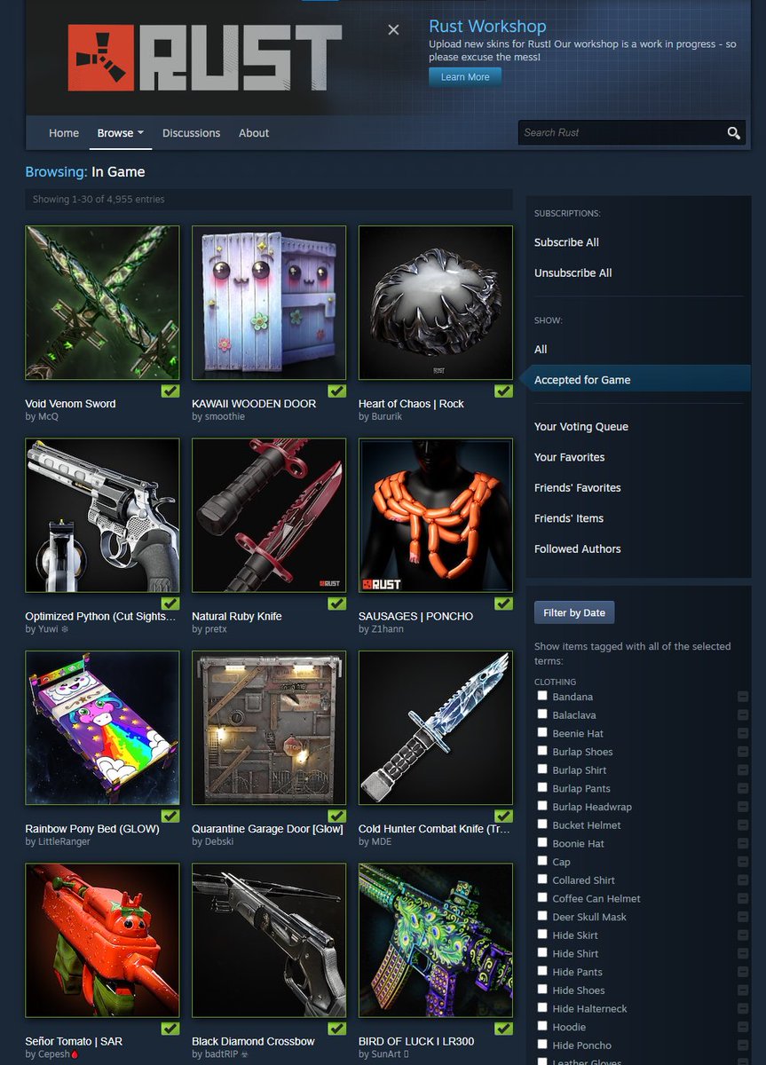This screenshot has height=1065, width=766.
Task: Open Friends' Favorites
Action: [578, 488]
